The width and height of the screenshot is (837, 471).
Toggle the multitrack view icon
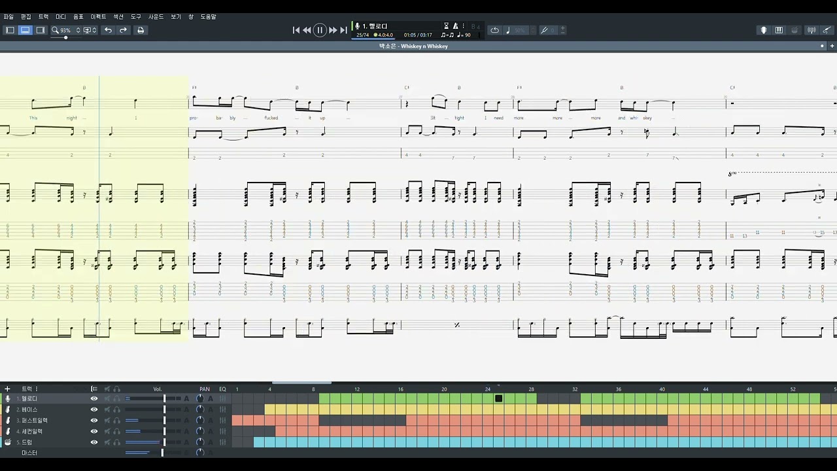(94, 389)
